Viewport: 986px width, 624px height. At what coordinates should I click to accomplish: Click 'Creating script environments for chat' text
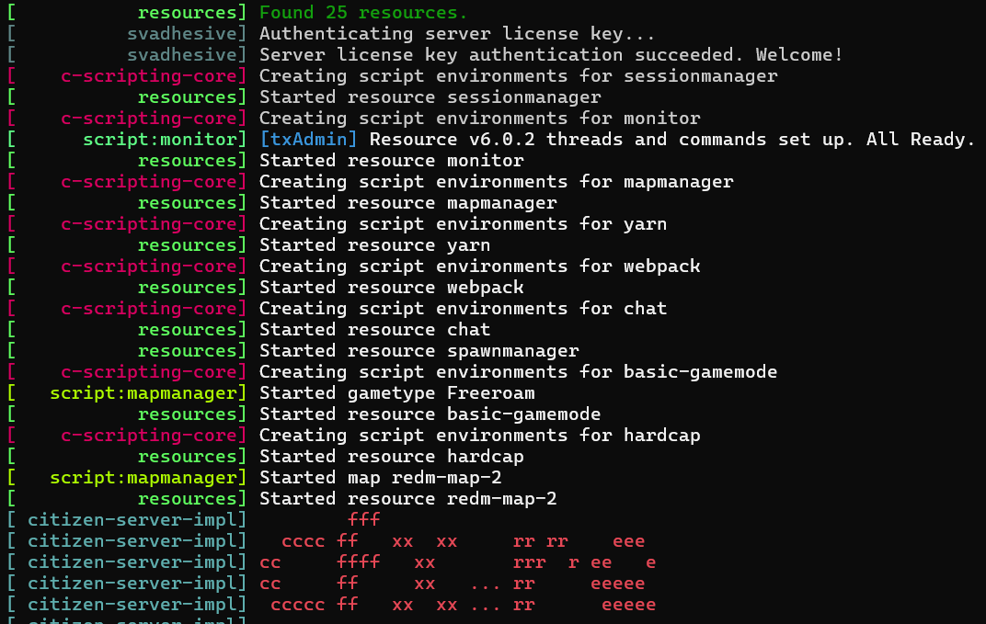(x=463, y=309)
